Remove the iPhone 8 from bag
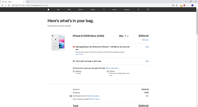 tap(145, 40)
